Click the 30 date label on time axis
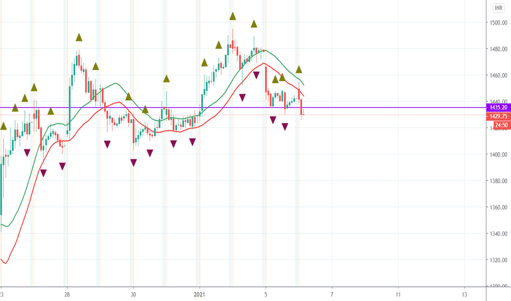The width and height of the screenshot is (511, 301). click(133, 294)
